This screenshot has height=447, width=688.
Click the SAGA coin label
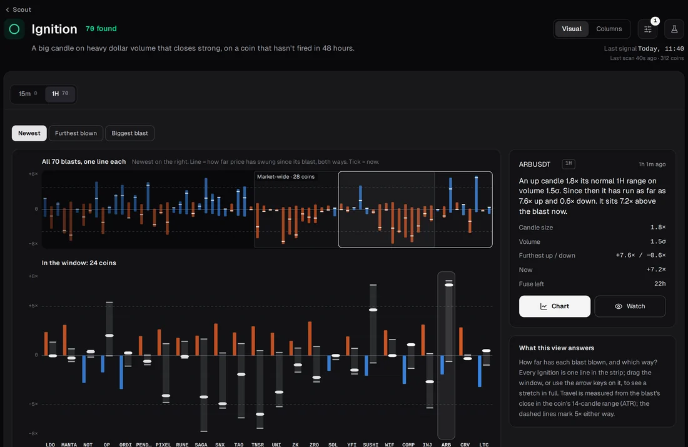[x=201, y=444]
